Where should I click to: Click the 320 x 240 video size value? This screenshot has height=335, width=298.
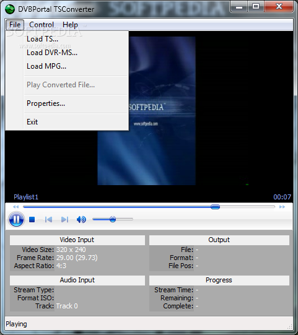[x=71, y=250]
